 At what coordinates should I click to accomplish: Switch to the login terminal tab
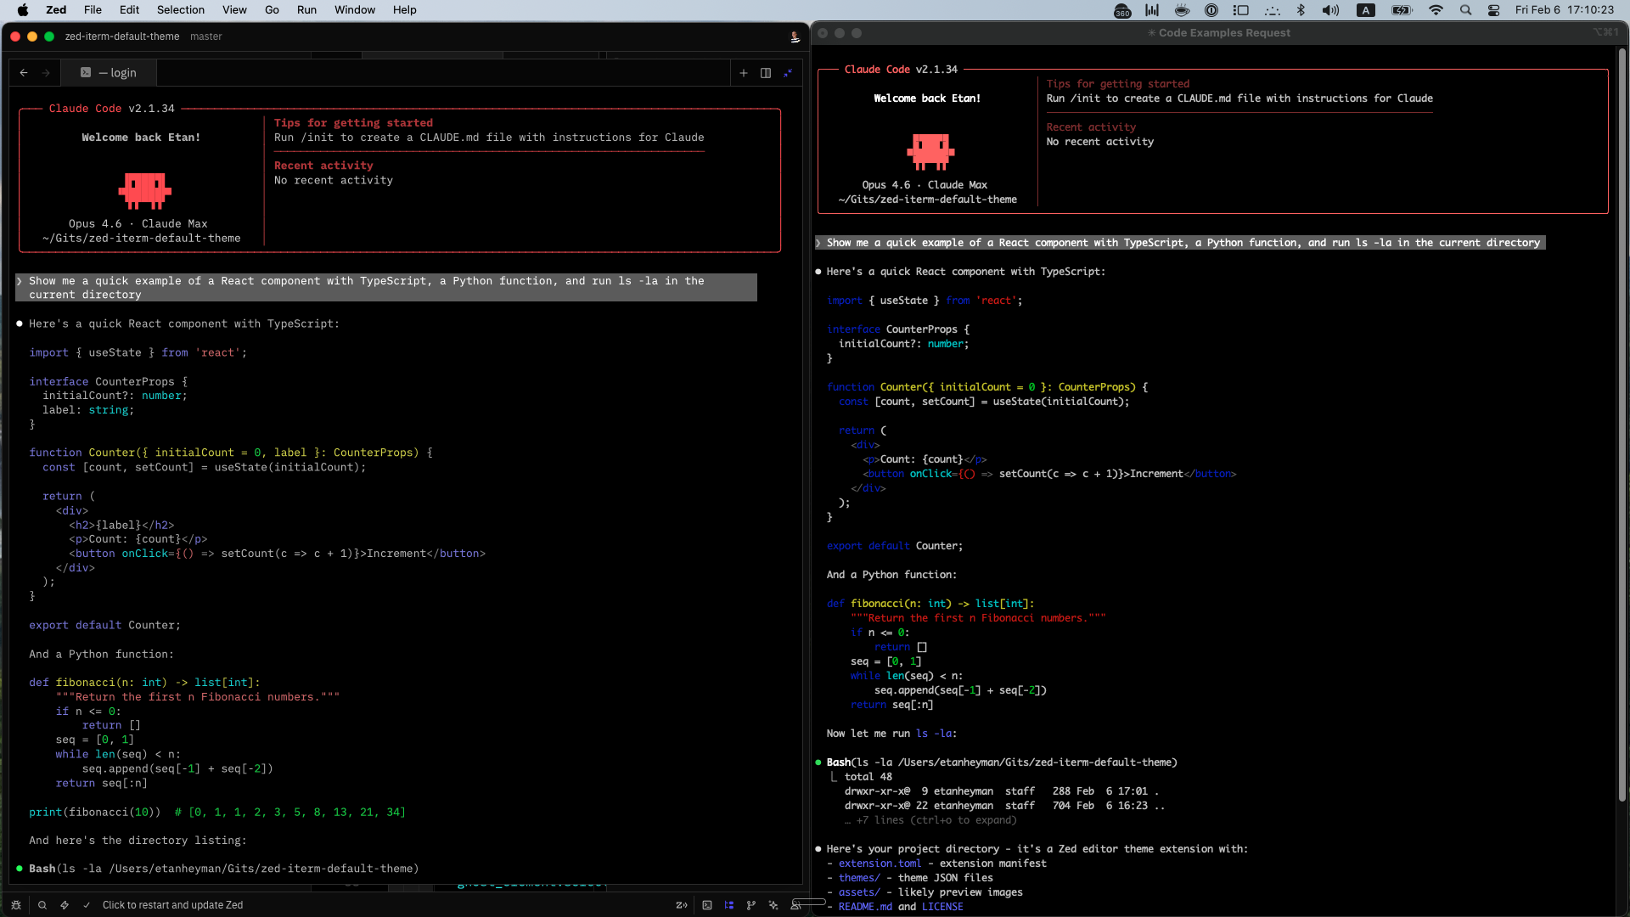(x=109, y=73)
